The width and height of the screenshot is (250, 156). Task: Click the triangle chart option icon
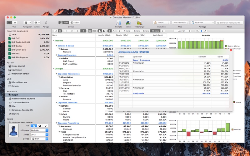point(205,31)
